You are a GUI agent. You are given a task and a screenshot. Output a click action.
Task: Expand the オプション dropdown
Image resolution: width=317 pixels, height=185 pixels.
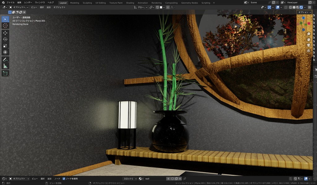(x=305, y=12)
